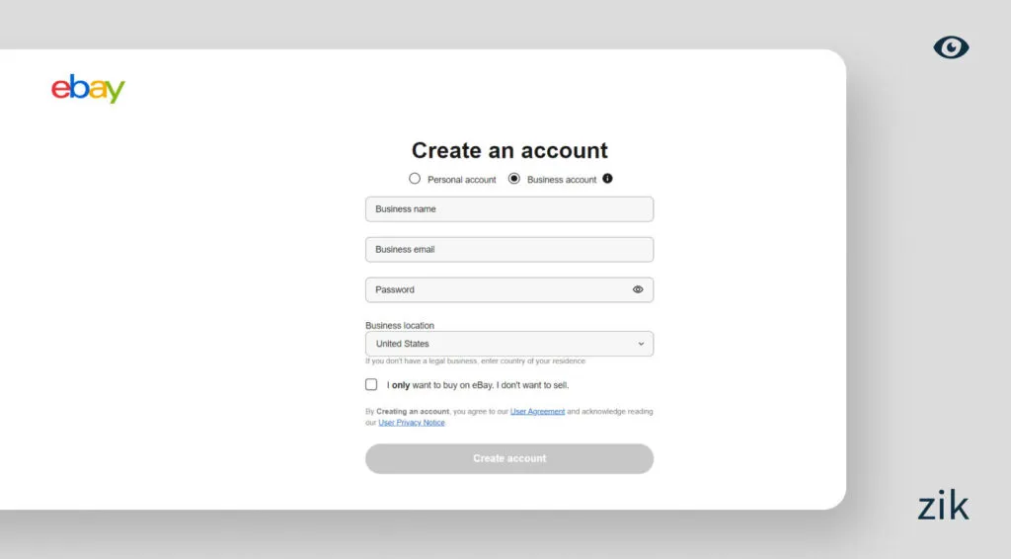Click the 'Business location' label

click(400, 325)
